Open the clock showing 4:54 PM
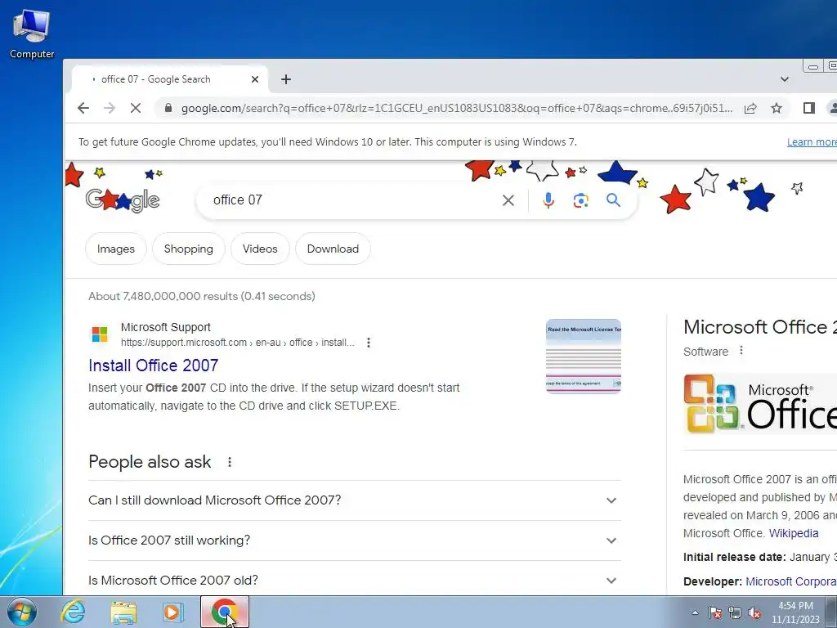This screenshot has width=837, height=628. [795, 612]
